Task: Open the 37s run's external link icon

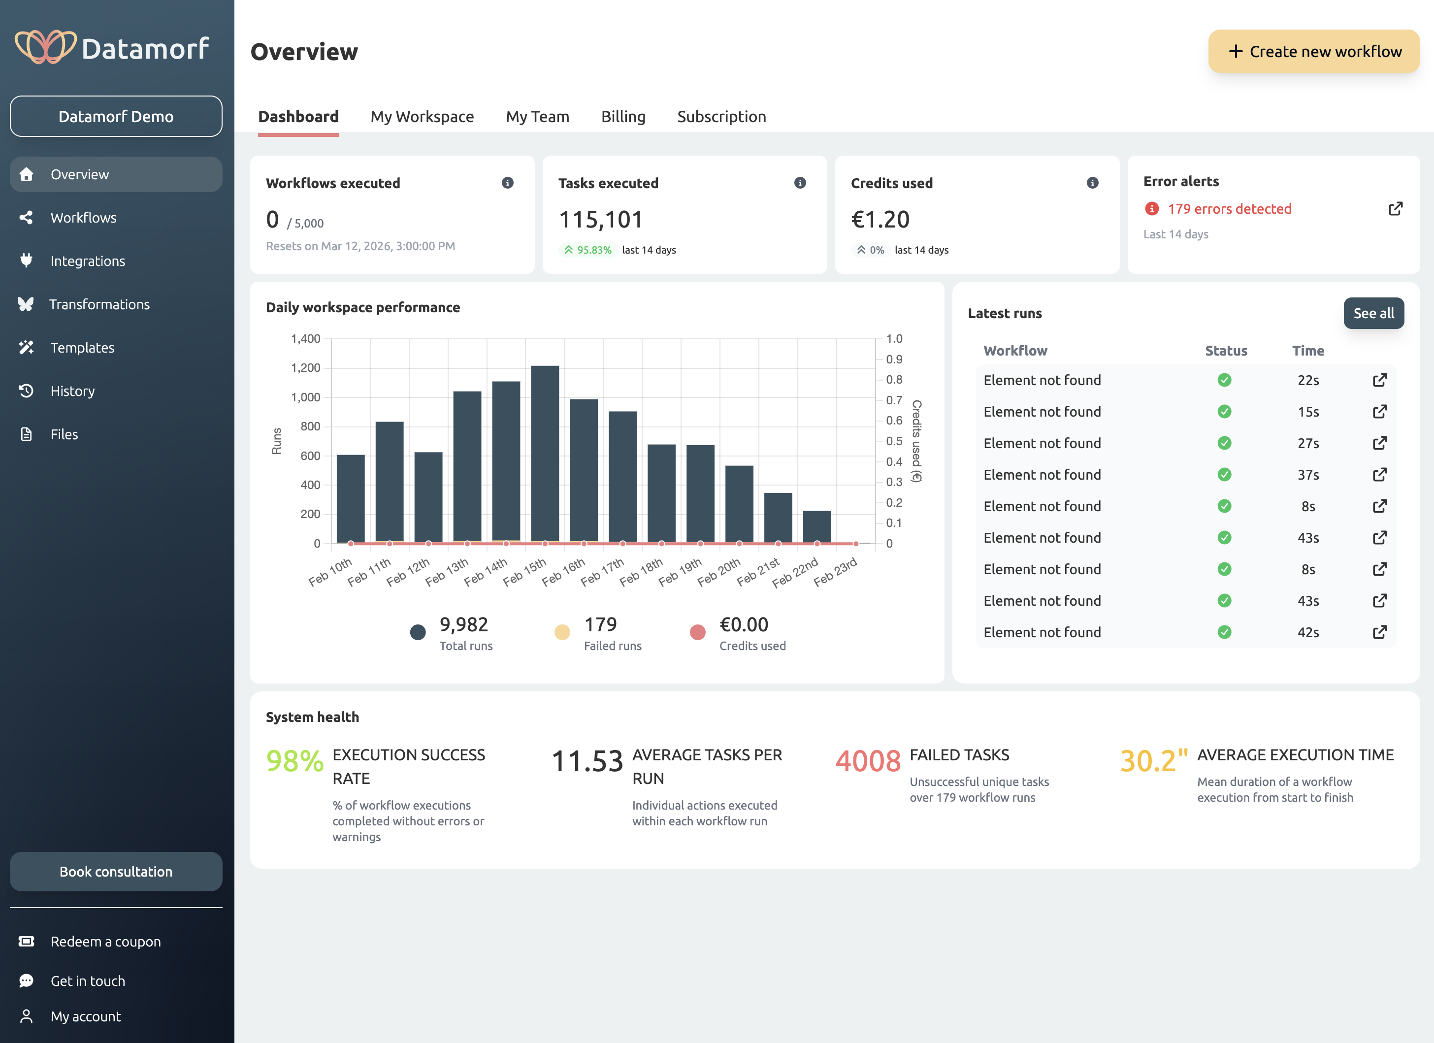Action: coord(1380,475)
